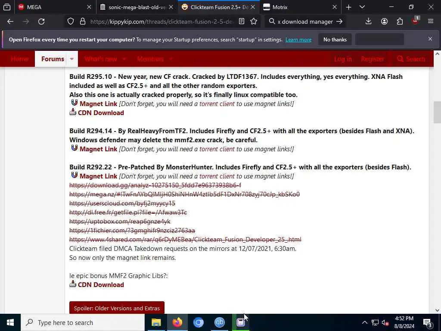Image resolution: width=441 pixels, height=331 pixels.
Task: Open What's new section
Action: click(x=101, y=59)
